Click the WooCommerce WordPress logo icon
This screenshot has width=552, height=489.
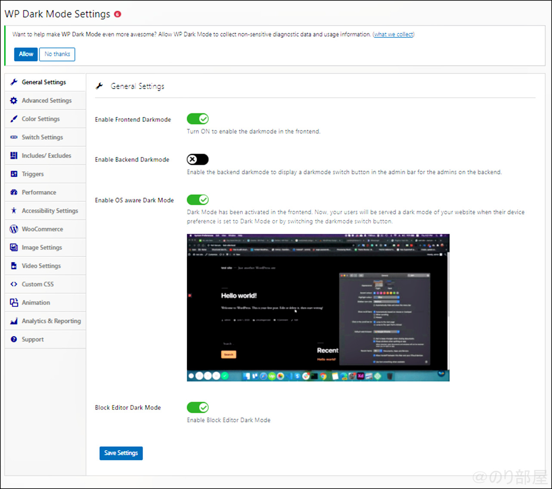pos(14,229)
